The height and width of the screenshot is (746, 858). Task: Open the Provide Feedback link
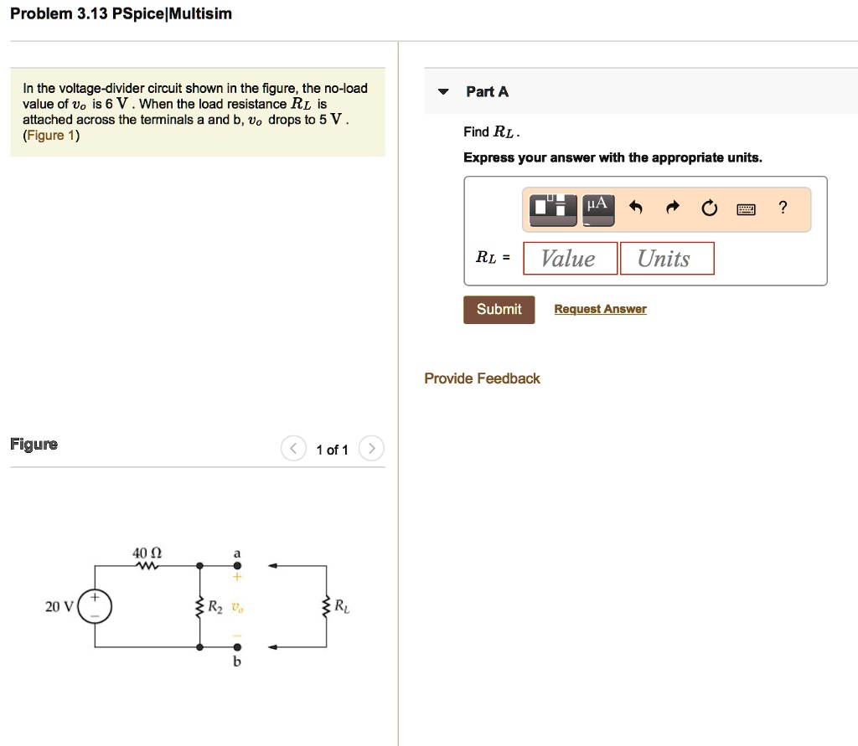pos(482,378)
